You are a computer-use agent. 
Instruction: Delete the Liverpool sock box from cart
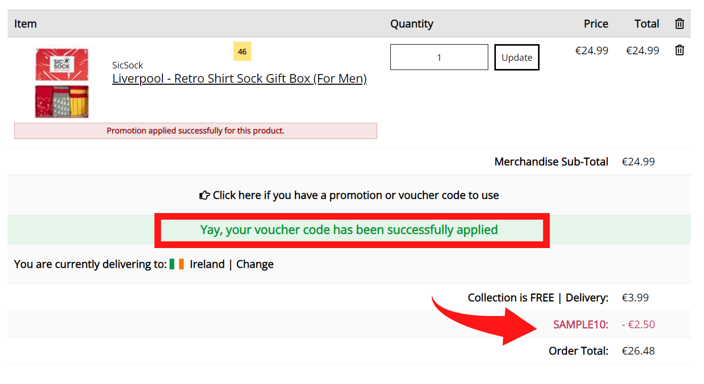click(x=680, y=50)
